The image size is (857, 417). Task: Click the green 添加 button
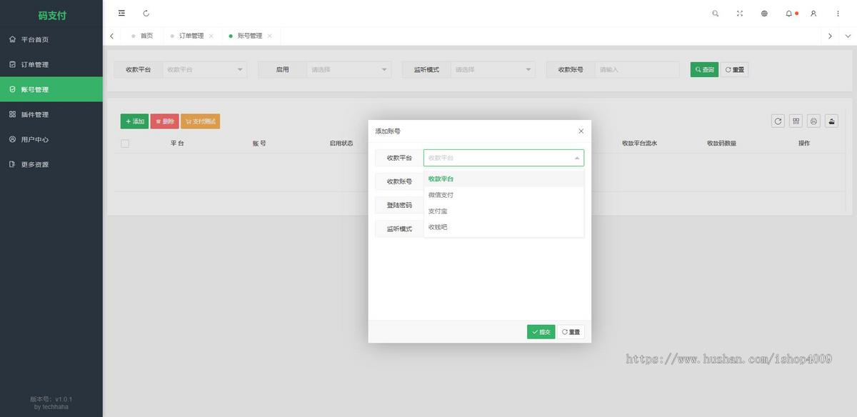coord(134,121)
